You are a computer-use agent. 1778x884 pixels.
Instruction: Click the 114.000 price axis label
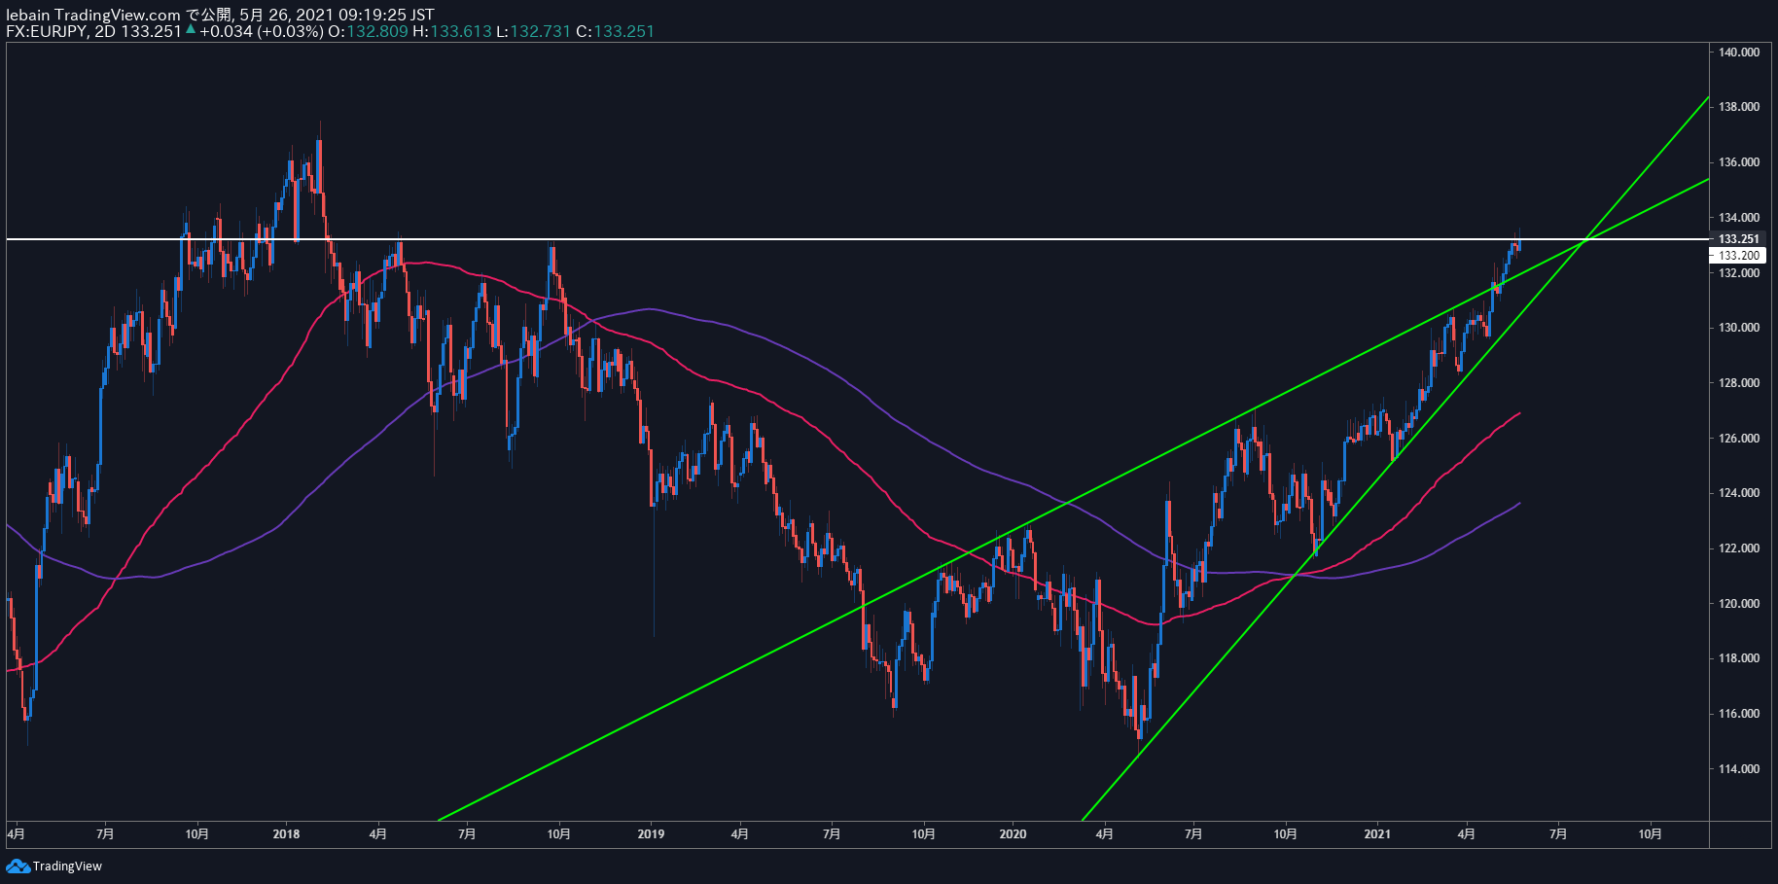pyautogui.click(x=1739, y=769)
